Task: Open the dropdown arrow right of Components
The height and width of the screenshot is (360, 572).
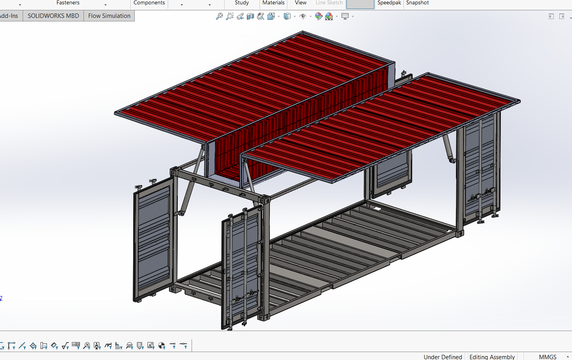Action: pos(182,5)
